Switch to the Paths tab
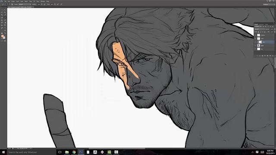Image resolution: width=276 pixels, height=155 pixels. coord(266,25)
